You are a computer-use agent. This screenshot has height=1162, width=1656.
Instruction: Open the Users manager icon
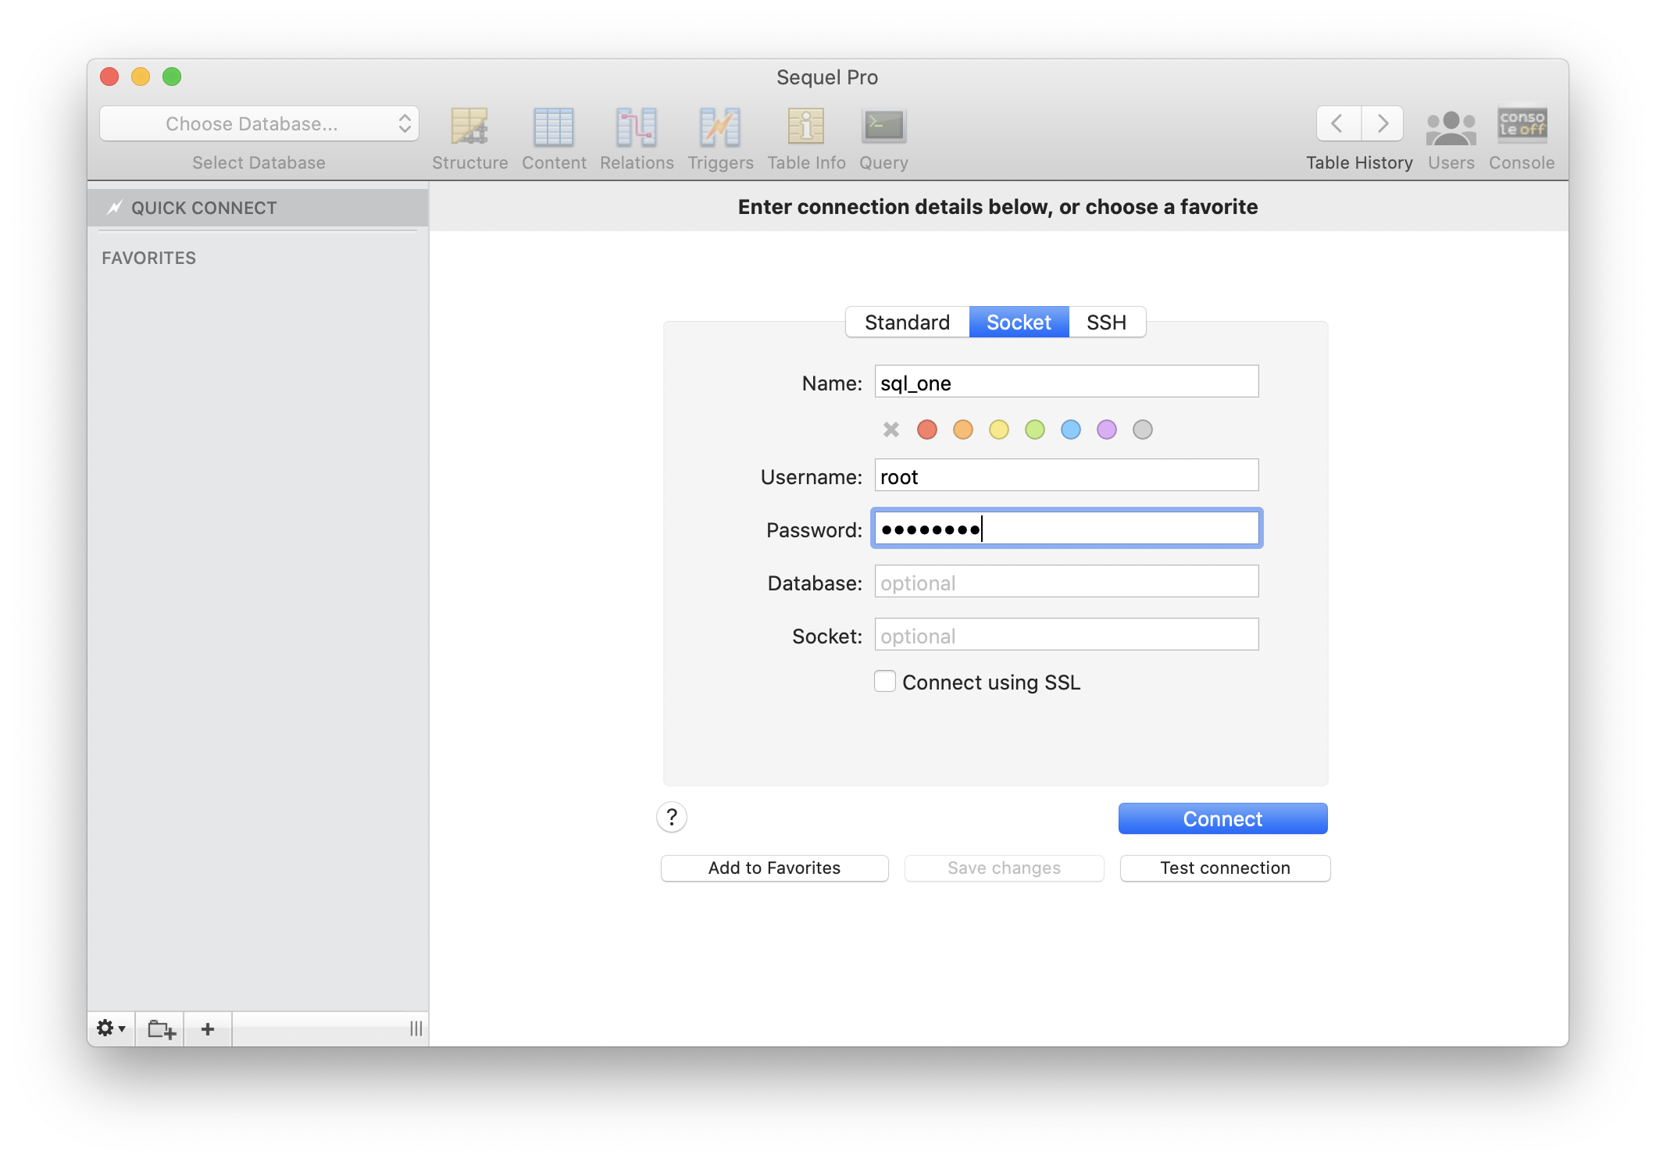tap(1451, 127)
